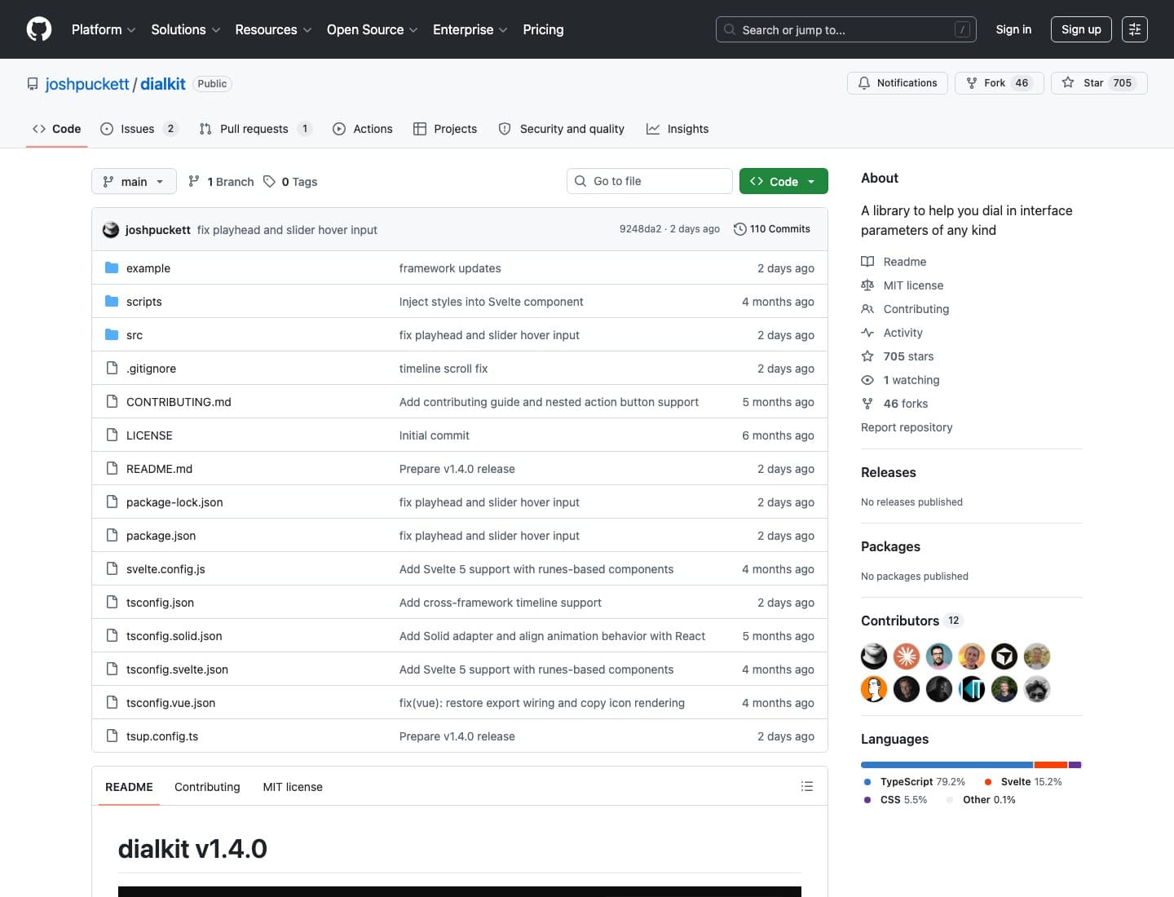The image size is (1174, 897).
Task: Click the eye icon next to 1 watching
Action: tap(867, 380)
